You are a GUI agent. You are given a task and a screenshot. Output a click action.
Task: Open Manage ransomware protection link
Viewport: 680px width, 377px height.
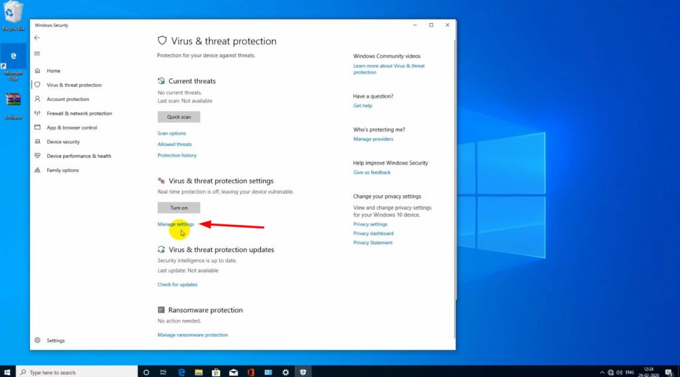193,335
